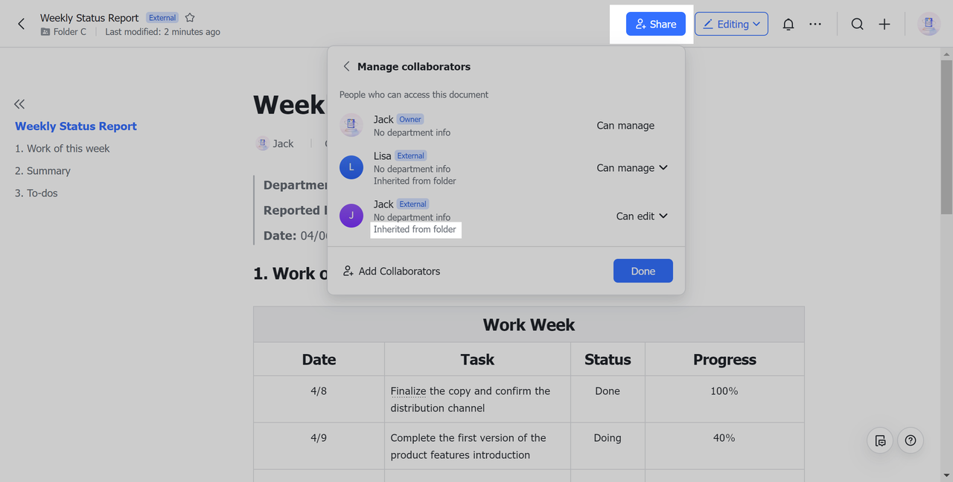
Task: Go to the Summary outline item
Action: point(42,171)
